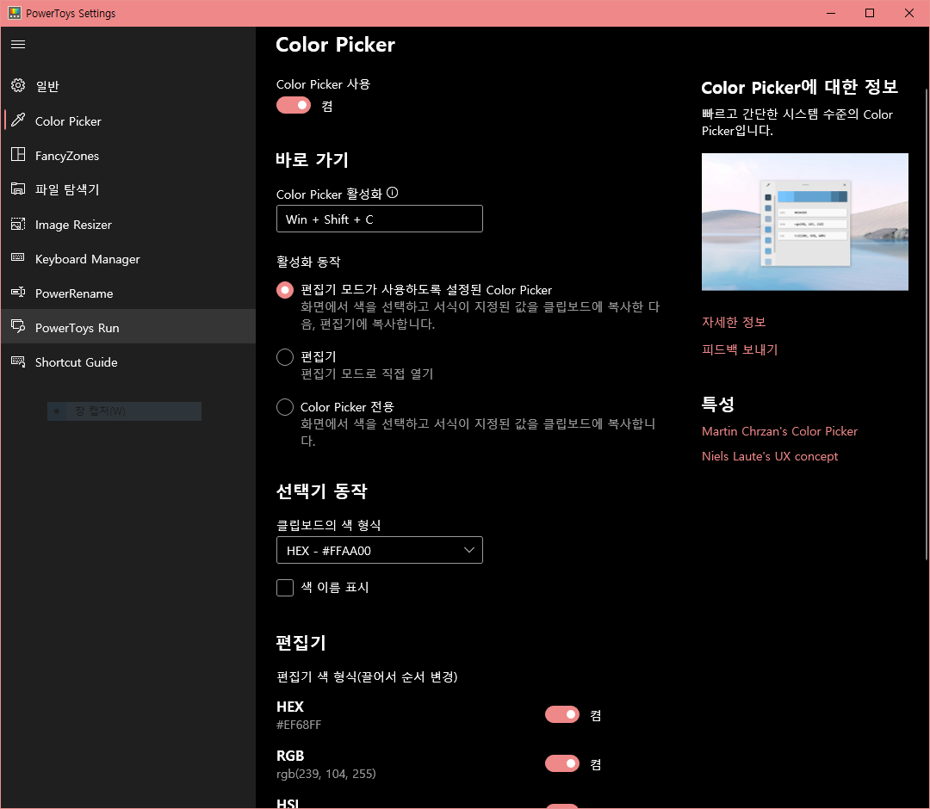
Task: Maximize the PowerToys Settings window
Action: [x=870, y=13]
